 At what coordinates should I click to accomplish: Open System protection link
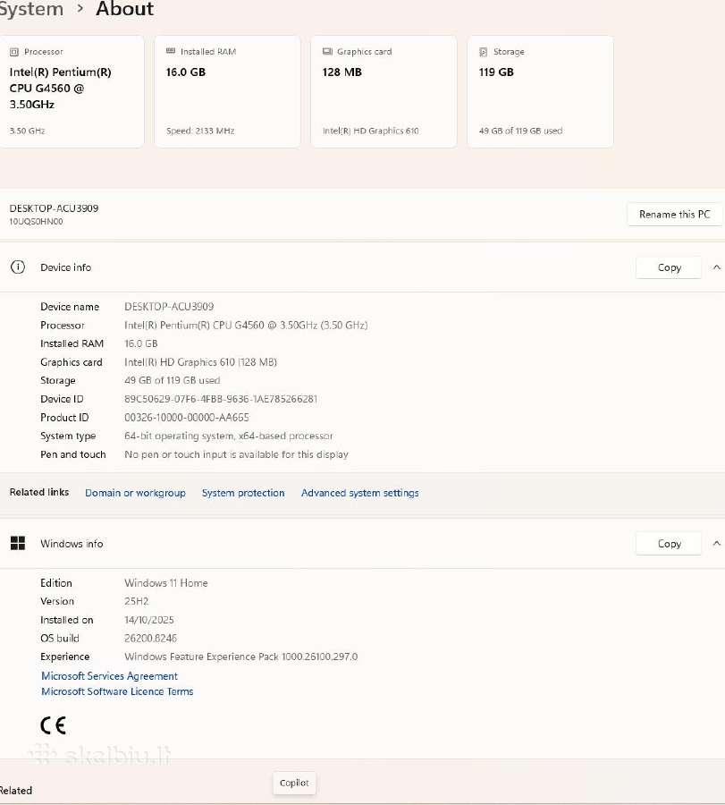click(243, 493)
